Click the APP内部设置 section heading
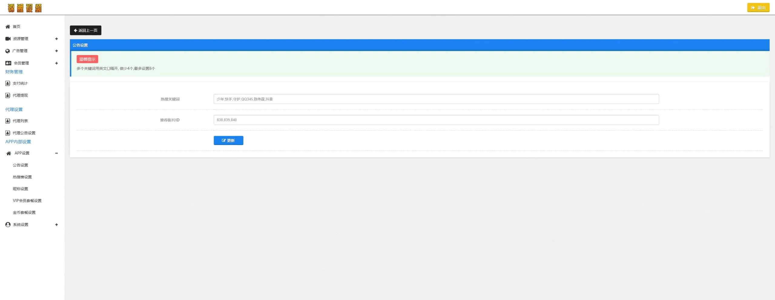Screen dimensions: 775x300 coord(18,142)
